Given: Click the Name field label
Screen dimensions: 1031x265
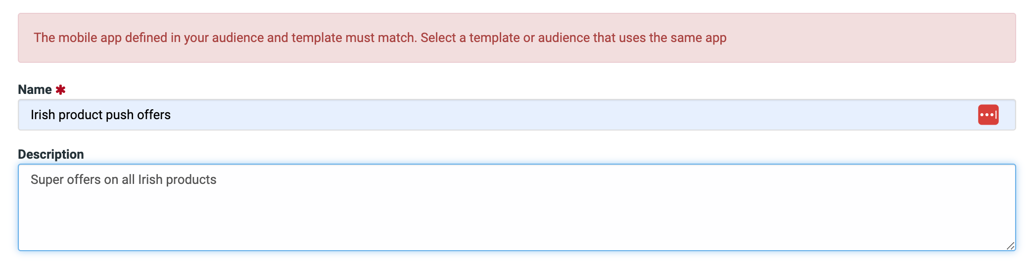Looking at the screenshot, I should 35,89.
